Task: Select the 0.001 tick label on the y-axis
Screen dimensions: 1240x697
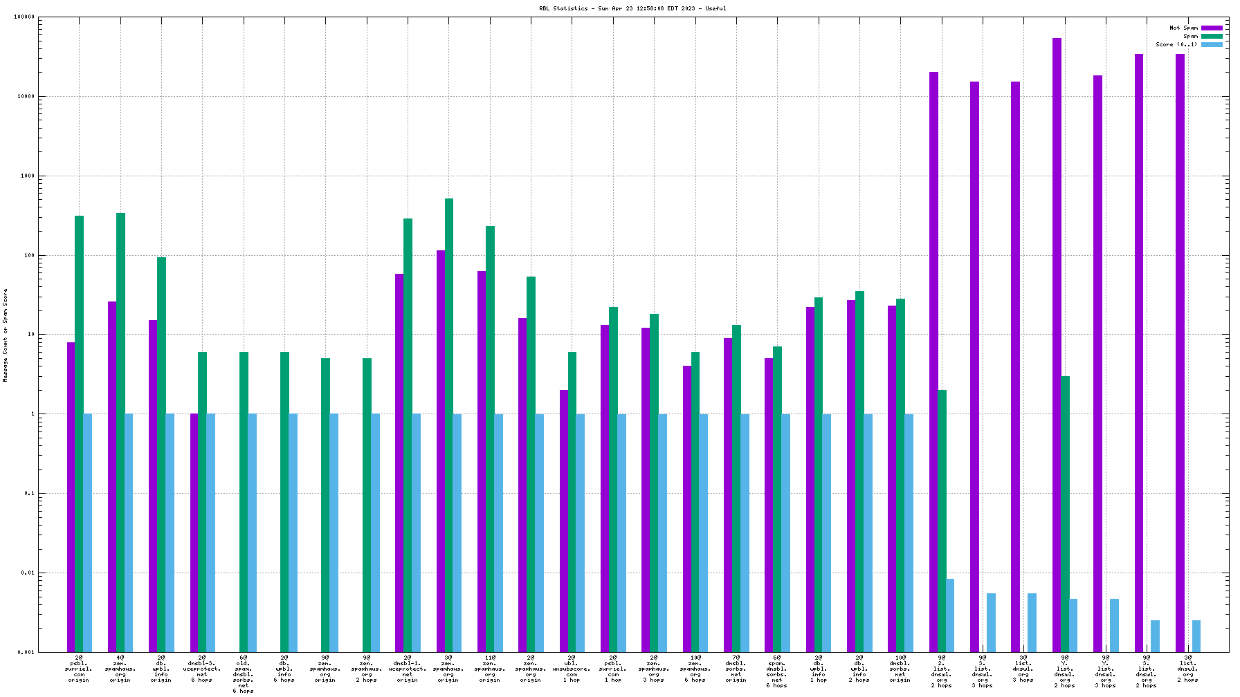Action: click(26, 652)
